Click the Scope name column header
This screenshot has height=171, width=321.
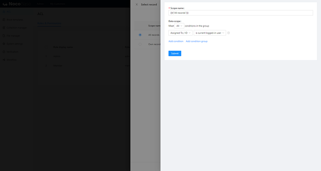click(155, 26)
